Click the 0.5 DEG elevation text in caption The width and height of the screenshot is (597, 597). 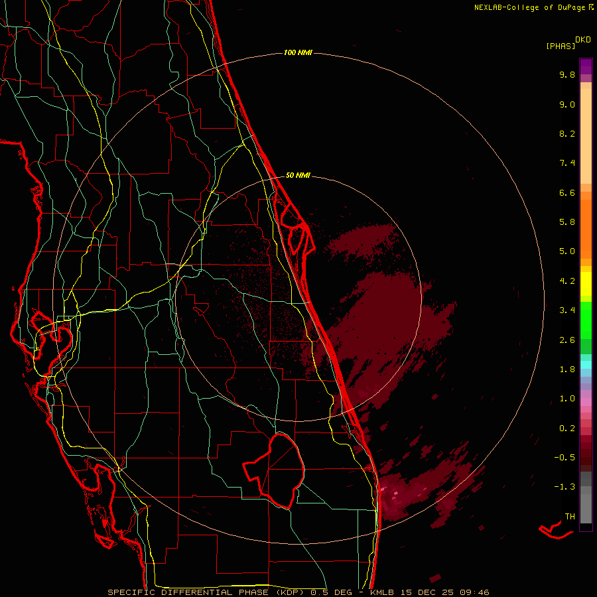331,592
